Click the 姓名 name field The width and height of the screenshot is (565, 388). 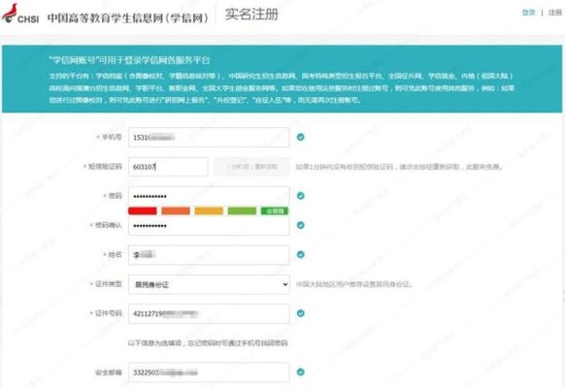[209, 255]
